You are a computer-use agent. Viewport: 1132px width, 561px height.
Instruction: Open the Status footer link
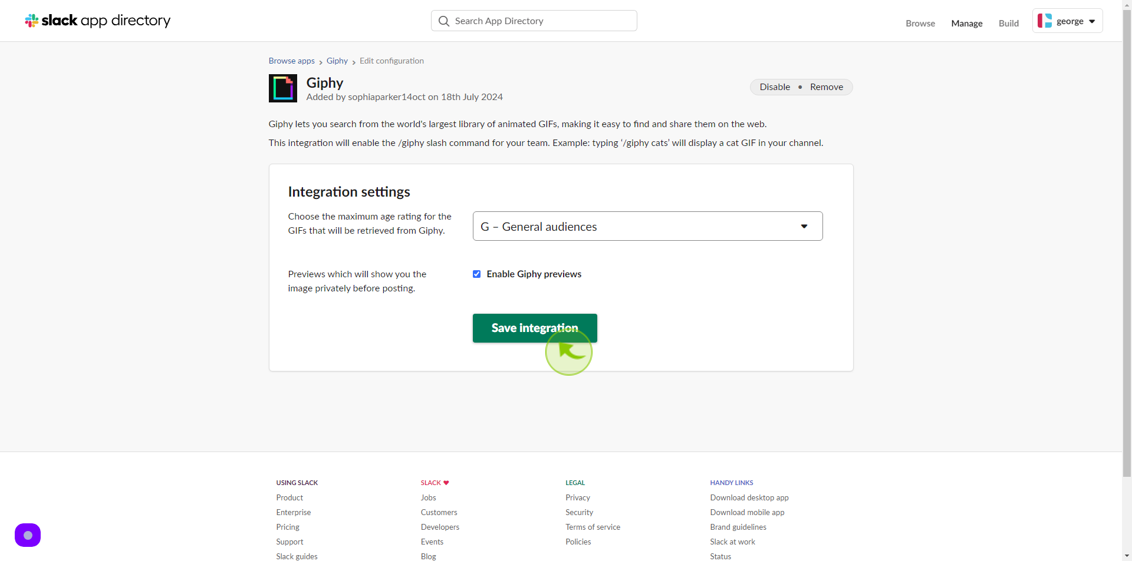pyautogui.click(x=720, y=556)
